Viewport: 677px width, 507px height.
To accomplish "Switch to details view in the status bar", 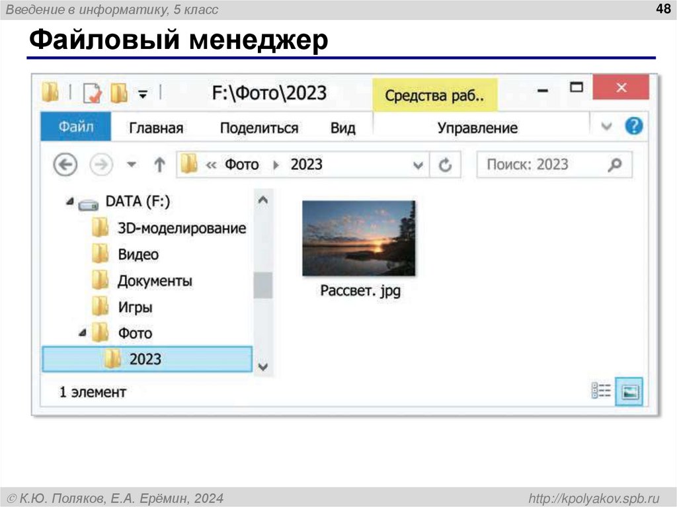I will pyautogui.click(x=602, y=391).
